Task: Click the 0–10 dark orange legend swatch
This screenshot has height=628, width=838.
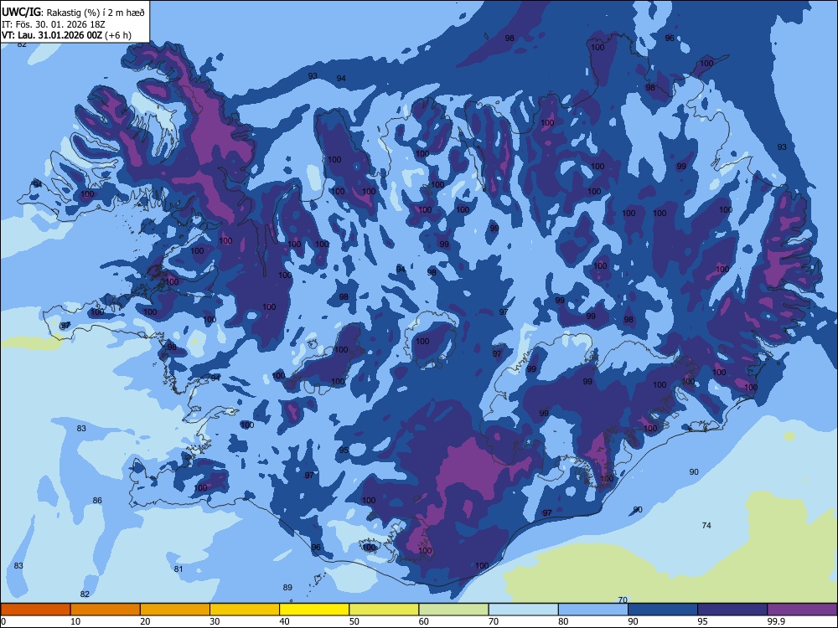Action: coord(35,610)
